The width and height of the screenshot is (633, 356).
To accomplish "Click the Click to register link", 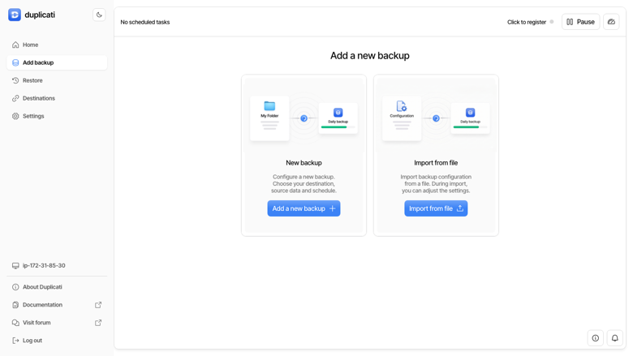I will pyautogui.click(x=527, y=22).
